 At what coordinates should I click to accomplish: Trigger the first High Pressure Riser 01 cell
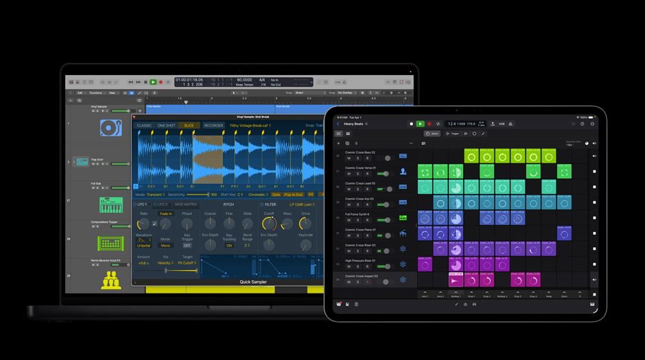tap(425, 265)
